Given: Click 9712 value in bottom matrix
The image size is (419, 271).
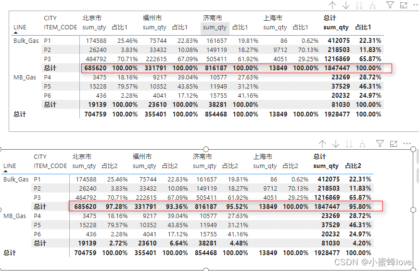Looking at the screenshot, I should [x=270, y=188].
